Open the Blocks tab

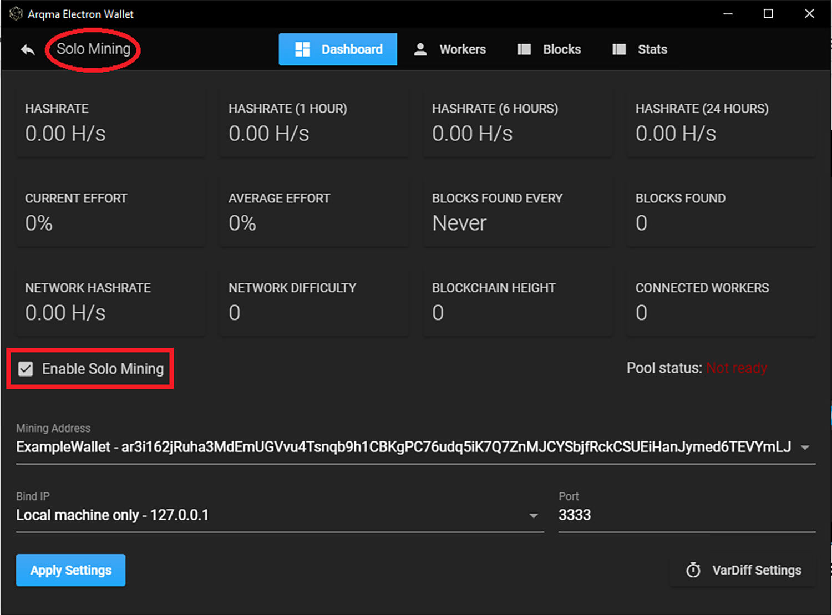click(x=549, y=49)
